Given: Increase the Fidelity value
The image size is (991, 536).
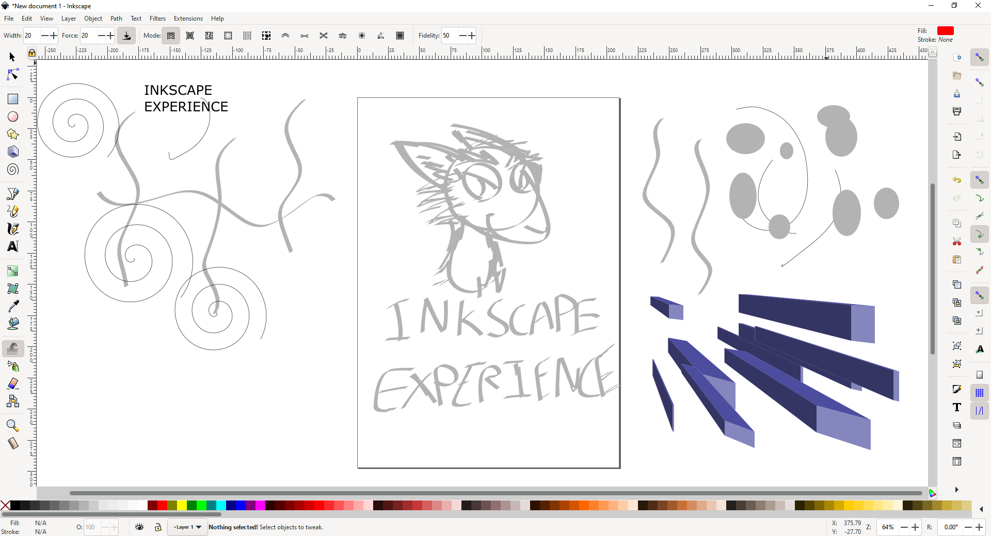Looking at the screenshot, I should click(472, 36).
